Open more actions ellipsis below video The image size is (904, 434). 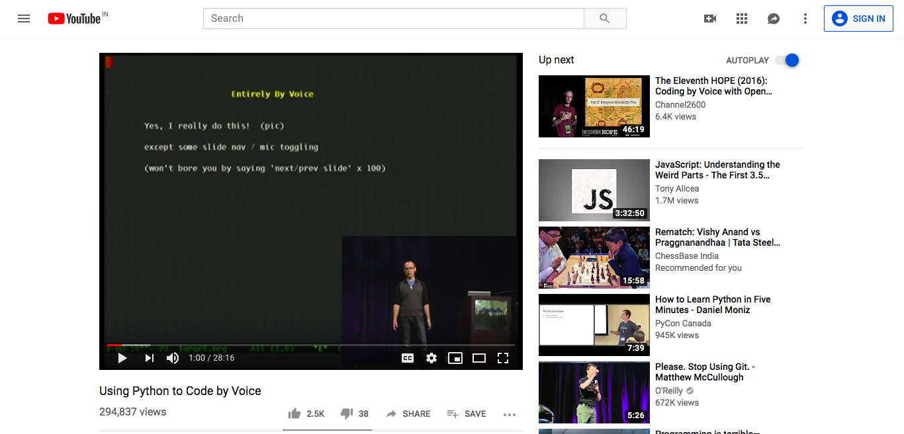pos(509,415)
